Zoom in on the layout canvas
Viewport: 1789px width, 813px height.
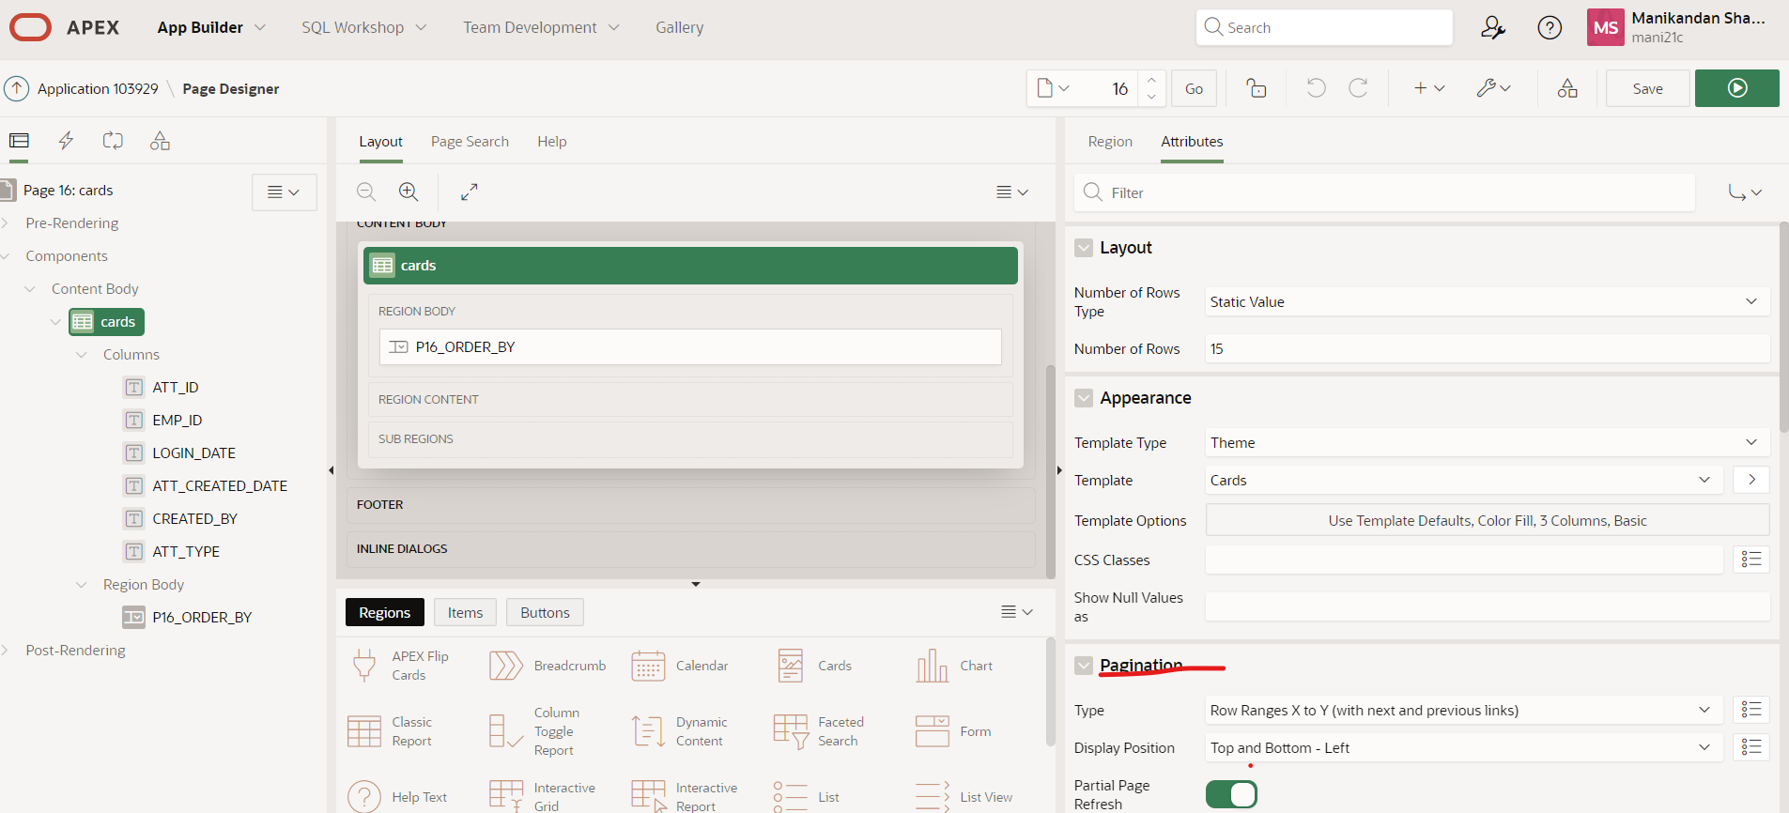(409, 192)
